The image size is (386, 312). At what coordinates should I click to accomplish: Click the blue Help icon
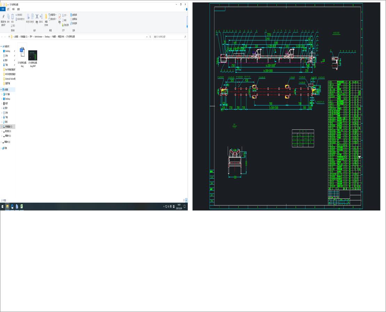pyautogui.click(x=187, y=9)
